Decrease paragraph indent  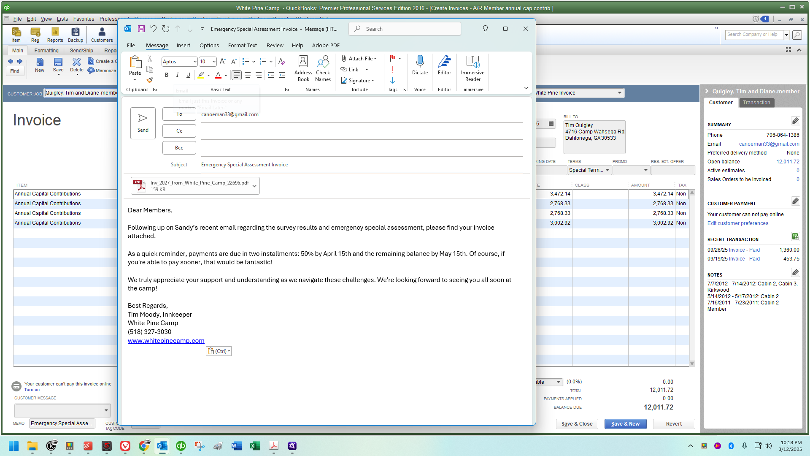[x=271, y=75]
